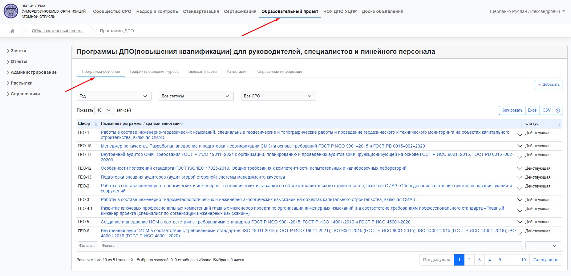Click Шифр filter input field
571x276 pixels.
[x=88, y=246]
